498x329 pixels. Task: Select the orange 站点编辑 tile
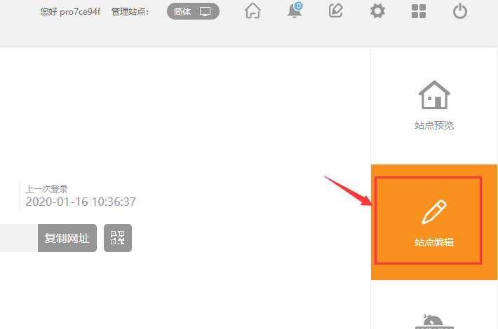(434, 222)
